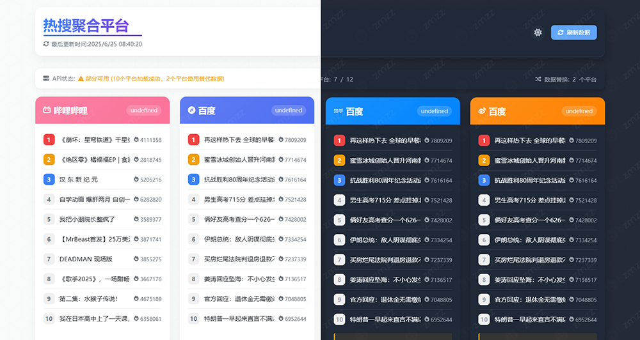Open 男生高考715分 in the light-theme 百度 card
The height and width of the screenshot is (340, 640).
point(239,199)
